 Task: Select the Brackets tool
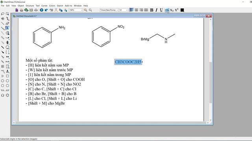pos(7,52)
